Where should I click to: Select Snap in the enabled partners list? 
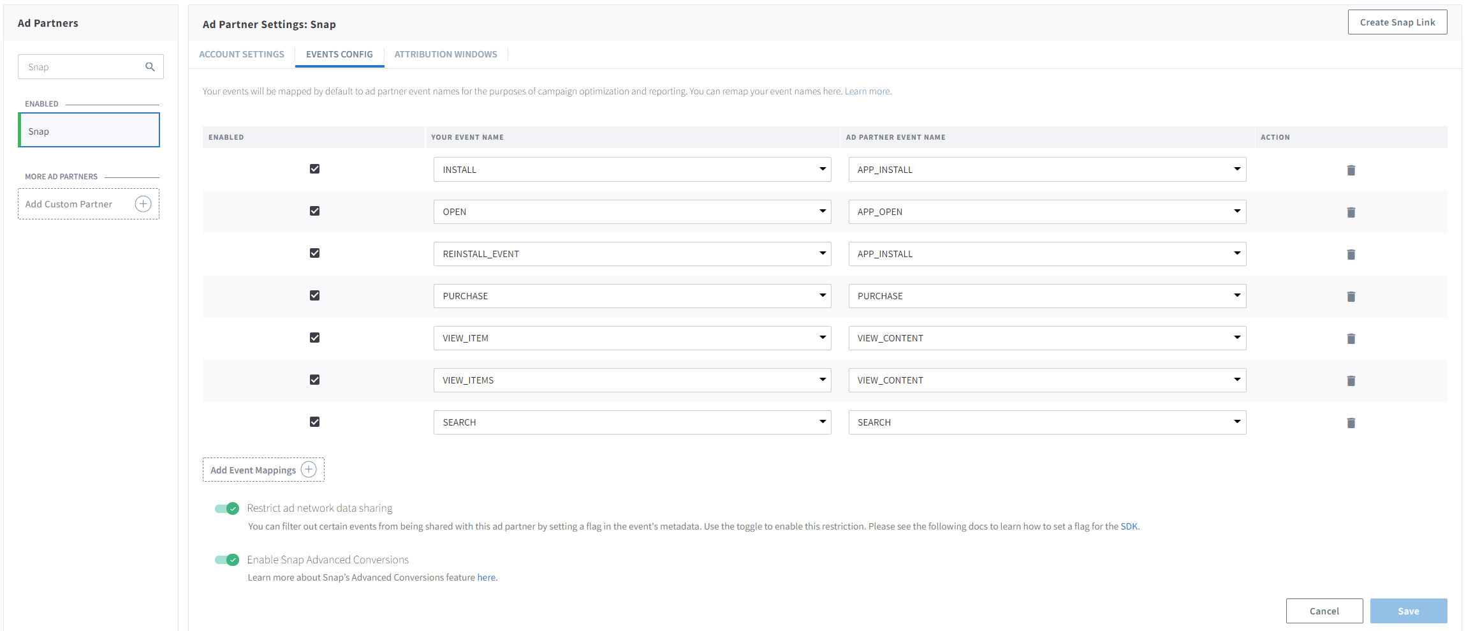click(x=89, y=130)
